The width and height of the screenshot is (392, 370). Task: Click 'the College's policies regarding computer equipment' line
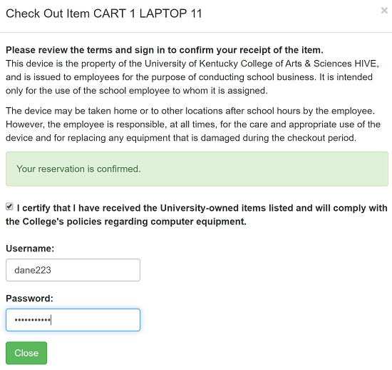click(126, 221)
